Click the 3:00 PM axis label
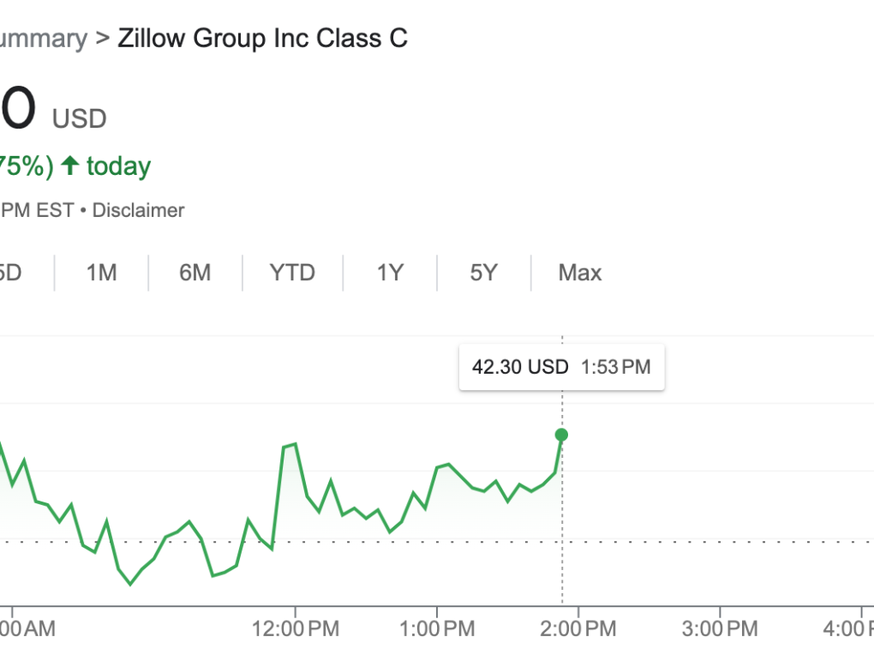 coord(720,629)
